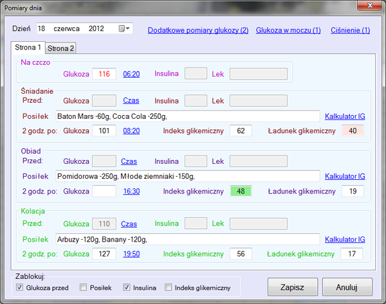Click the Na czczo Lek field

259,74
